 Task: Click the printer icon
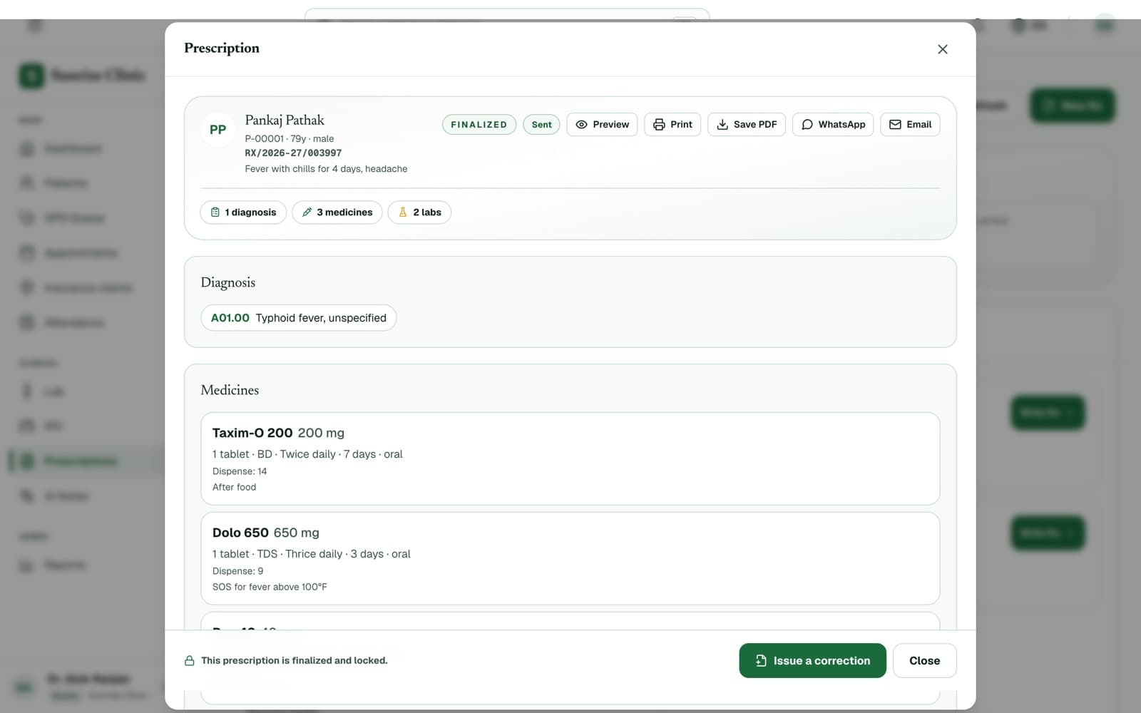[659, 124]
